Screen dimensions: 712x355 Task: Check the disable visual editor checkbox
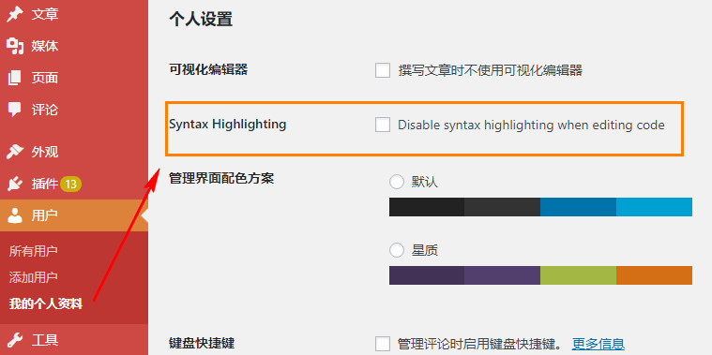pos(383,70)
